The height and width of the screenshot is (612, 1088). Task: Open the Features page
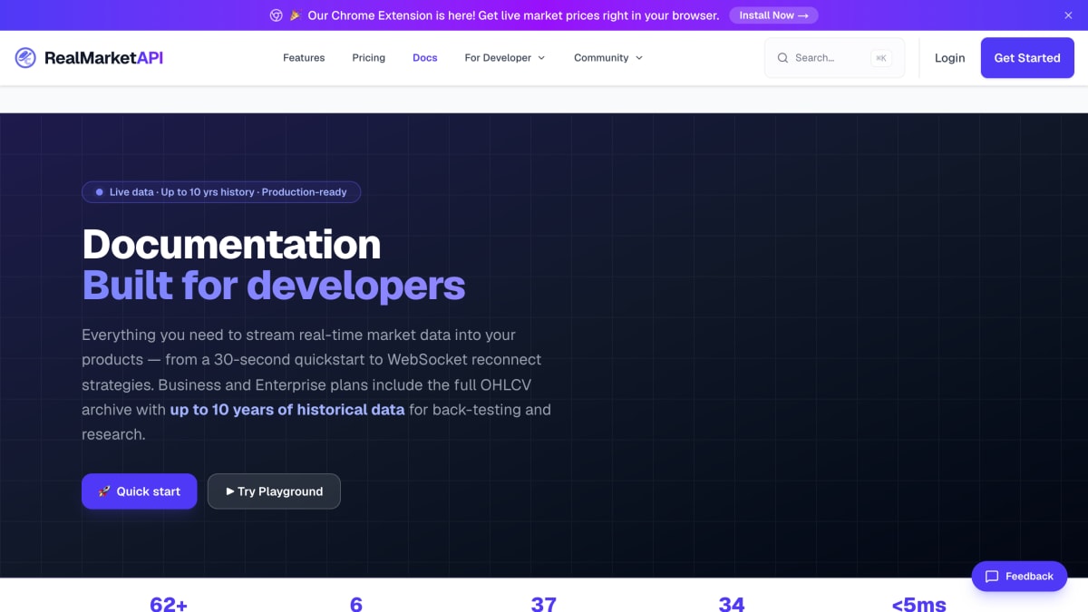coord(304,58)
